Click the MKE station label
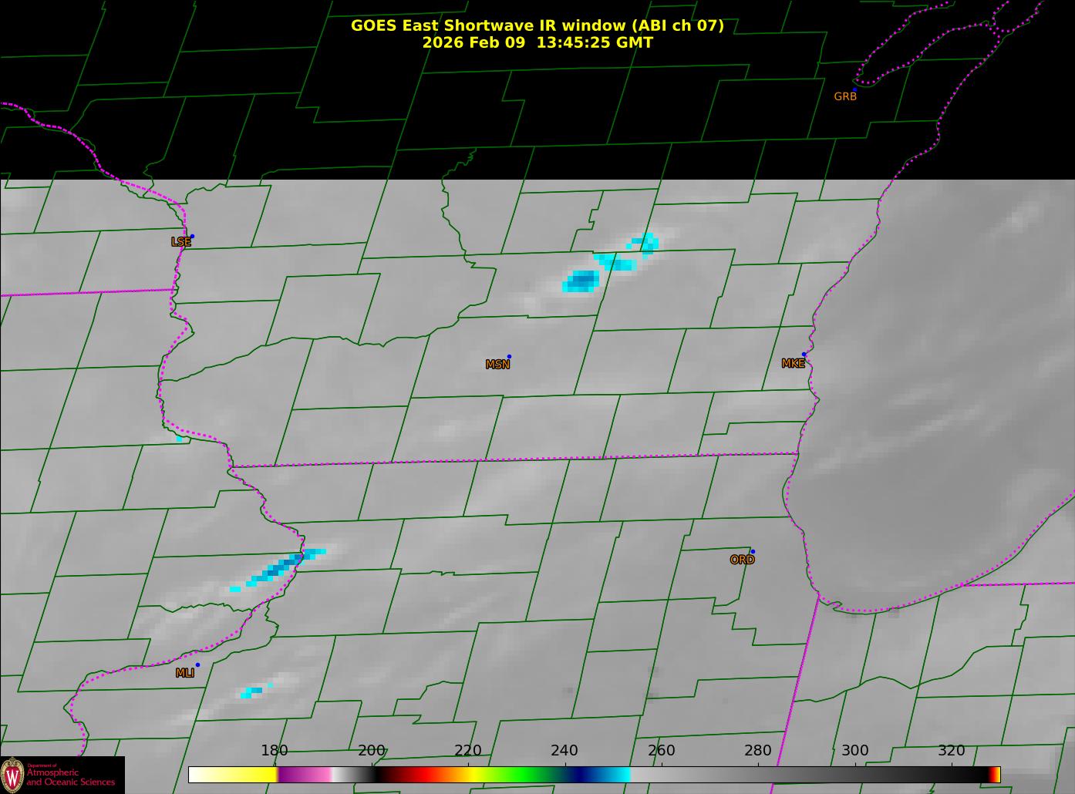This screenshot has height=794, width=1075. (x=793, y=364)
